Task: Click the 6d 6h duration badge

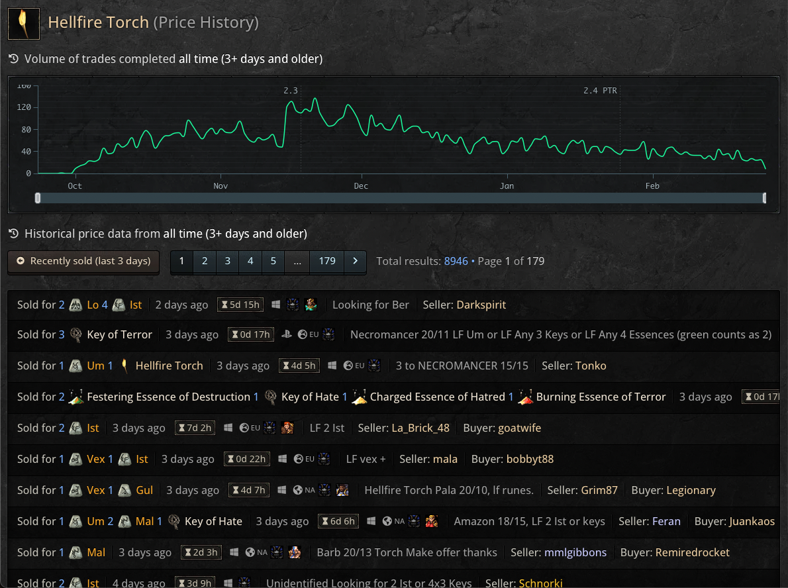Action: [338, 522]
